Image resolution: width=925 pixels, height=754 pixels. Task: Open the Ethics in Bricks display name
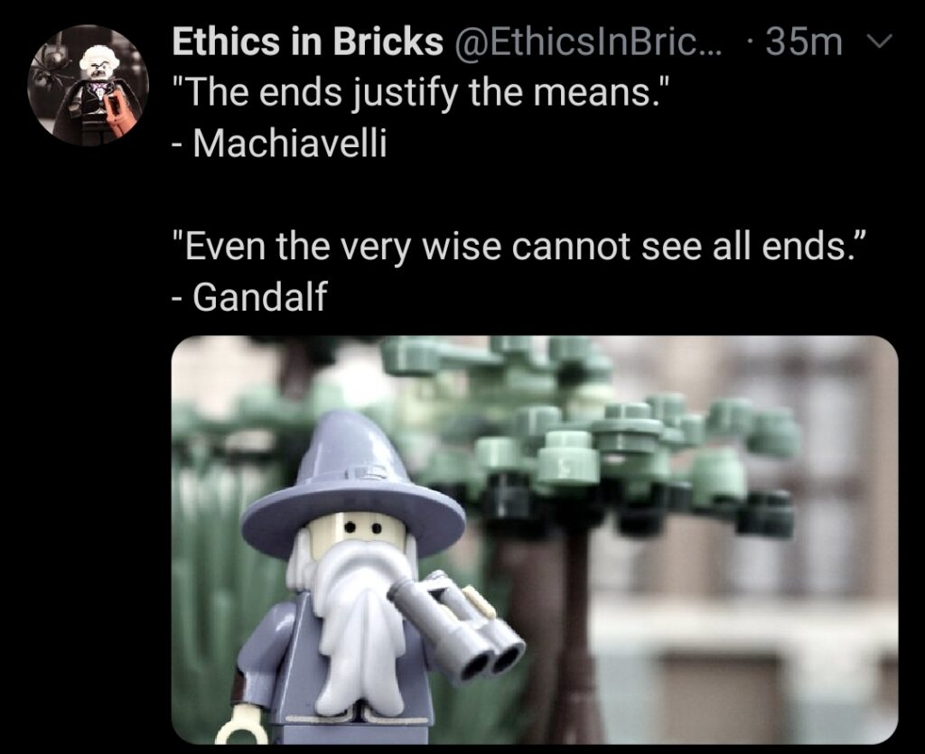pos(307,42)
